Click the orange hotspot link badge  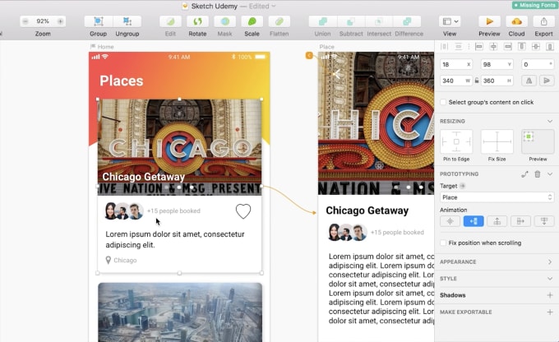click(309, 55)
